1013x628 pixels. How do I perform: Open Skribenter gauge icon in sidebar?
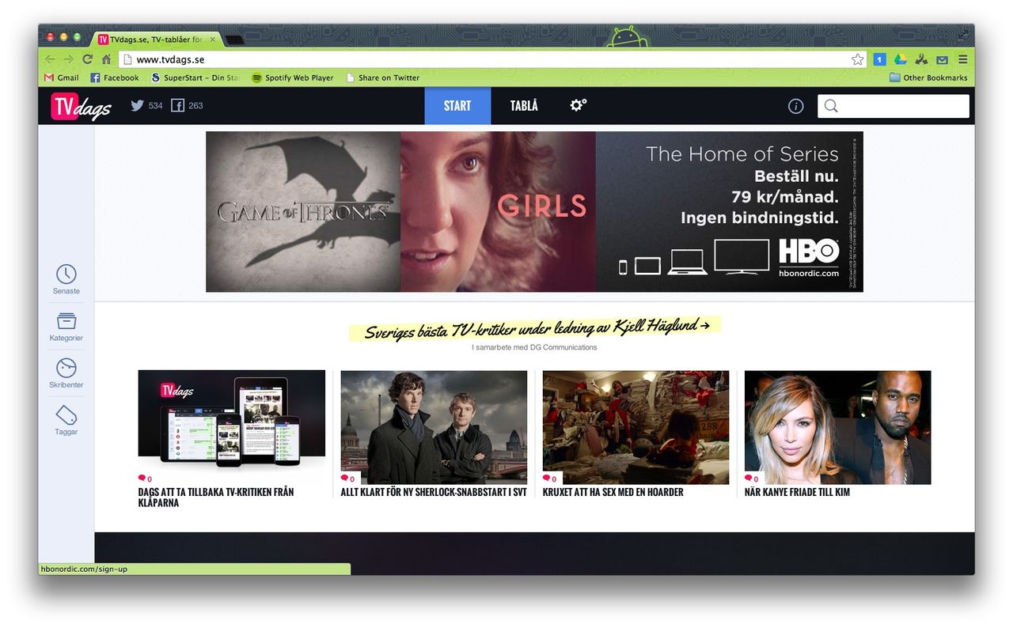click(x=66, y=368)
